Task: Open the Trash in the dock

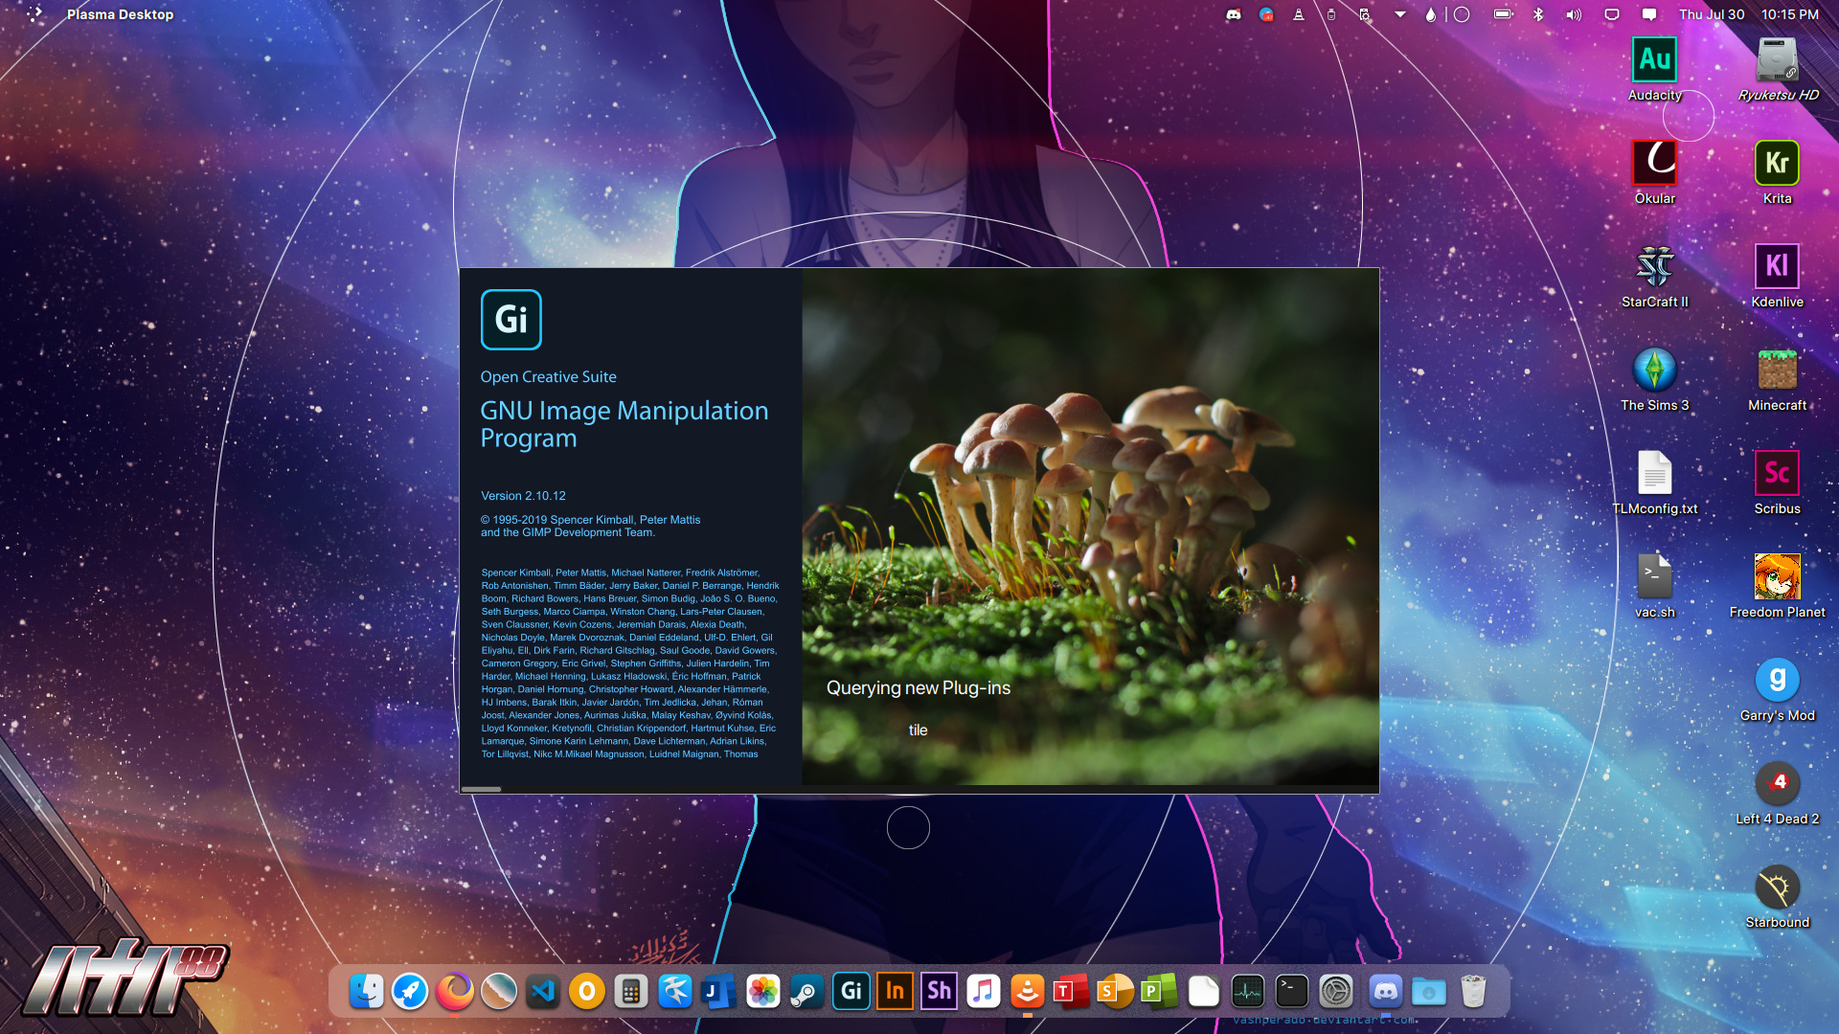Action: 1473,992
